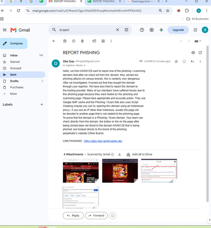Open the first attachment thumbnail
The height and width of the screenshot is (228, 211).
click(x=81, y=171)
